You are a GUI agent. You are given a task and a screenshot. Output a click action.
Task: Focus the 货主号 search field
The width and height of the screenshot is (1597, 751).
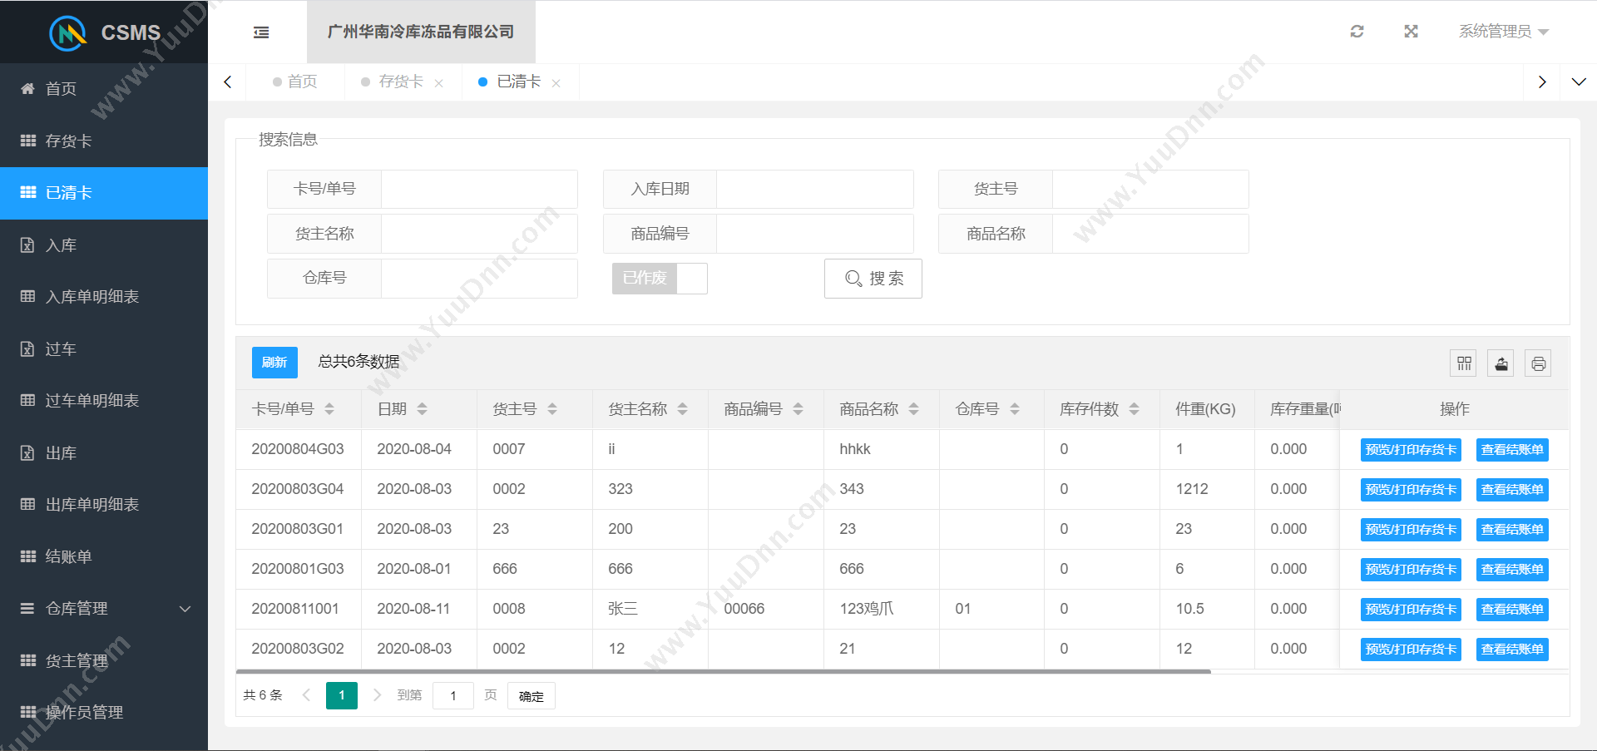point(1150,190)
